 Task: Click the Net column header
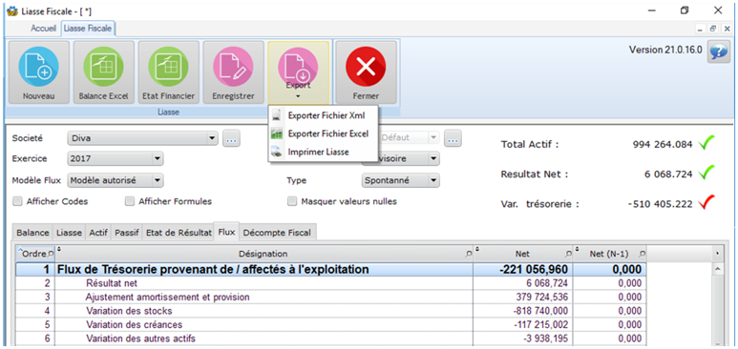point(522,254)
